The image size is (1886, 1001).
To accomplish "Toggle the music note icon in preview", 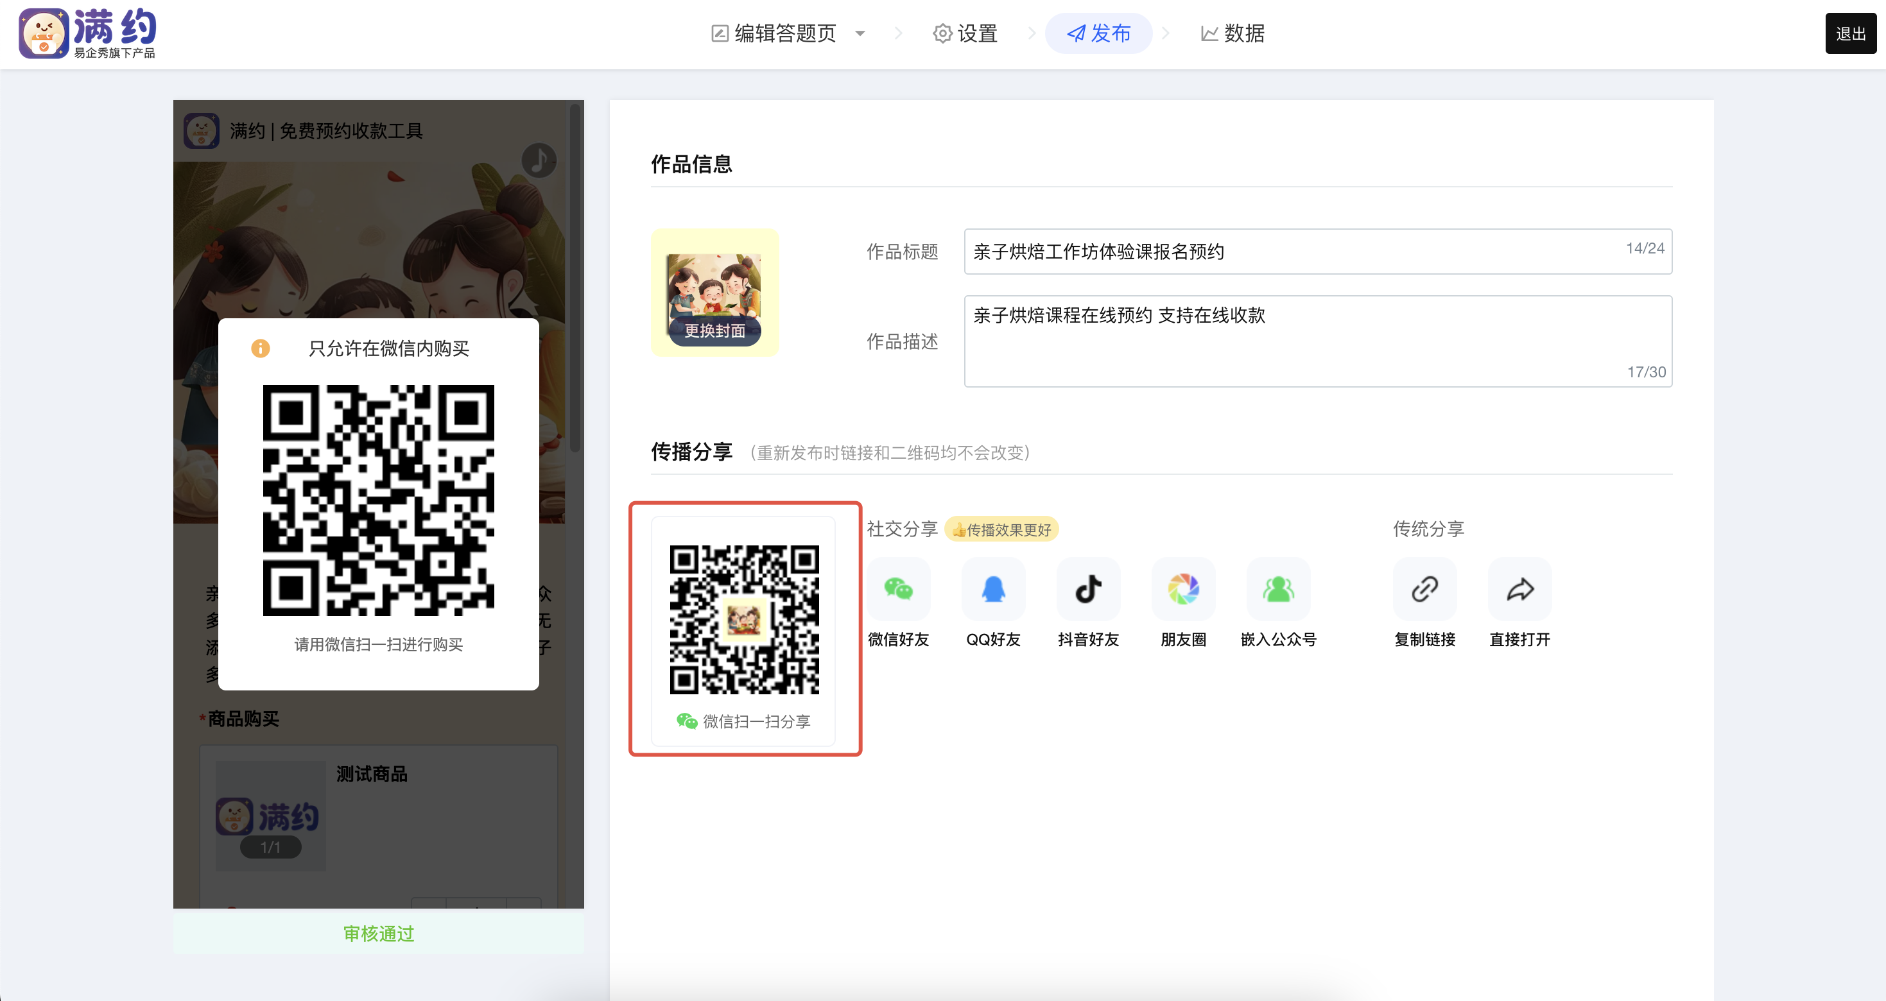I will pos(539,160).
